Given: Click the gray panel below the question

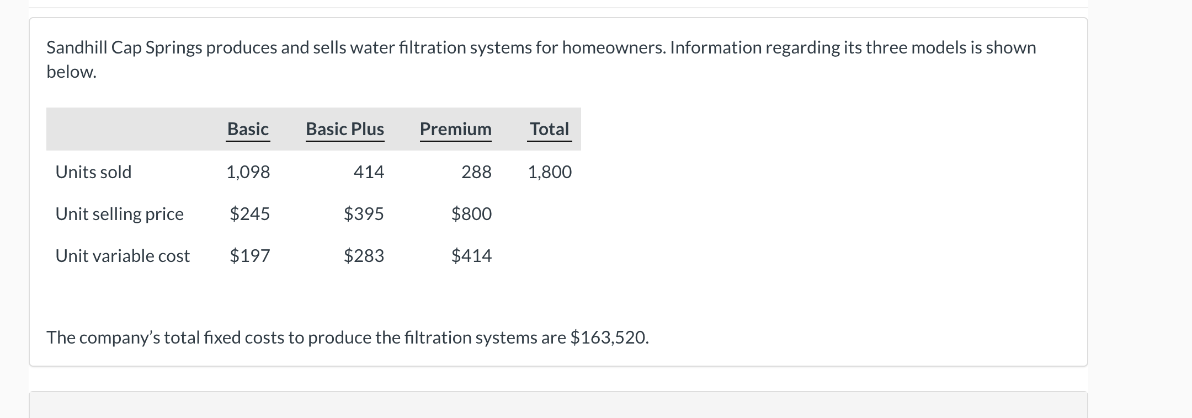Looking at the screenshot, I should [558, 405].
